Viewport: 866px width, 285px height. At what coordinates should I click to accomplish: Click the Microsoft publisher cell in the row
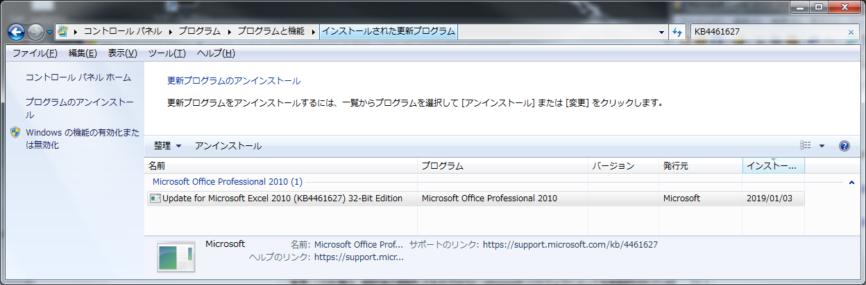coord(681,199)
